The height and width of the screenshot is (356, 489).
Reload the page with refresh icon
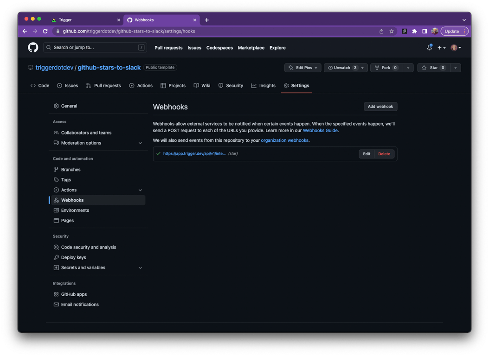pyautogui.click(x=45, y=31)
